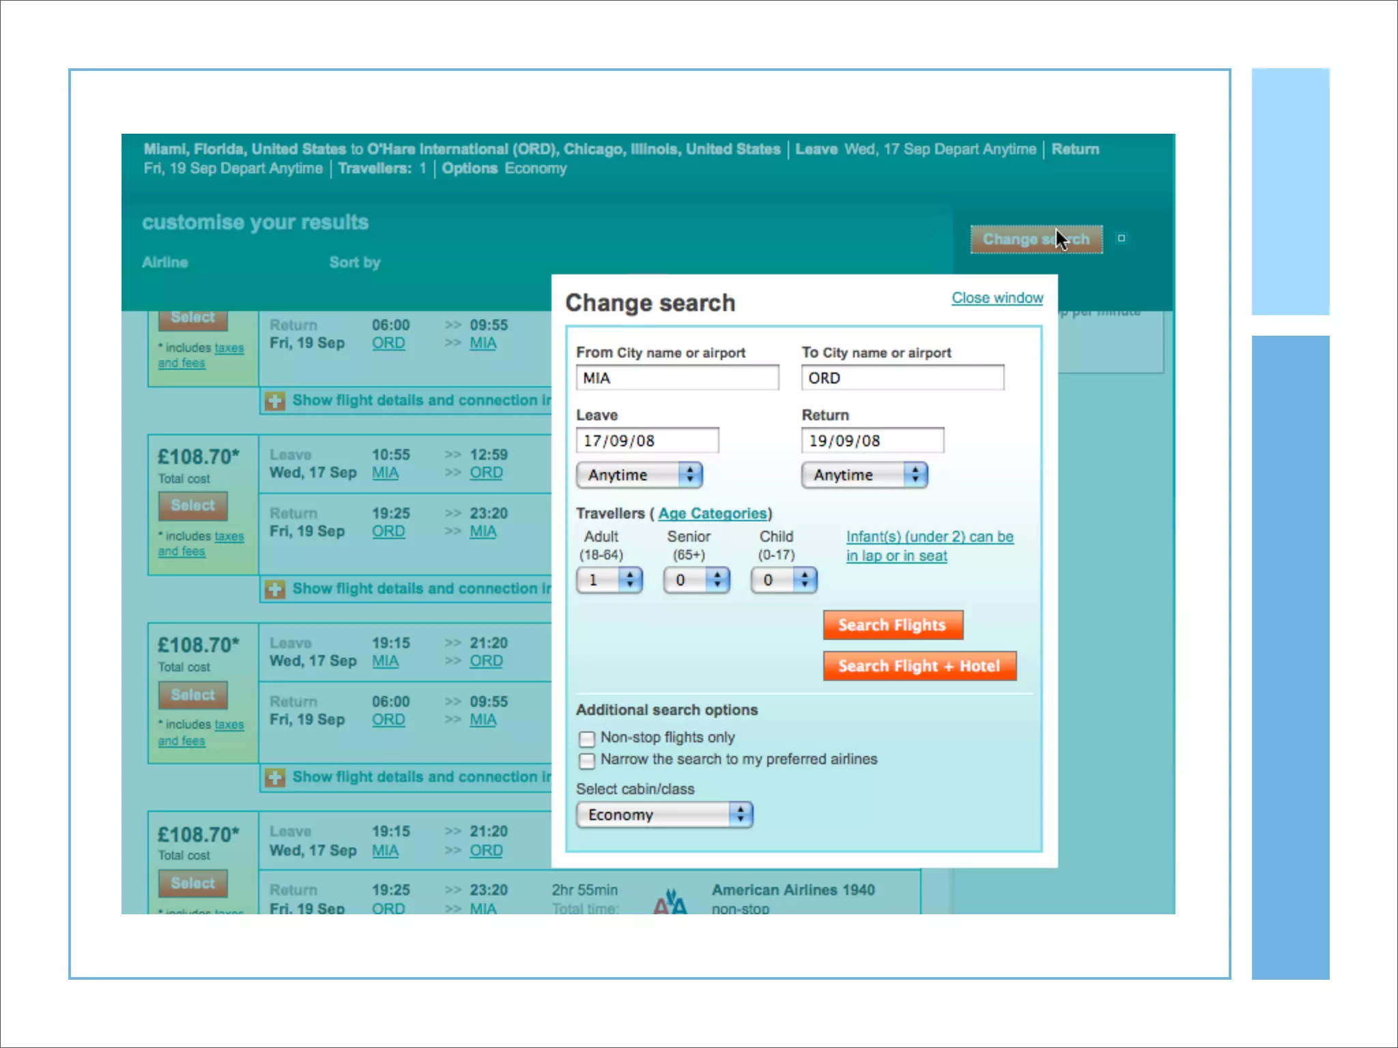
Task: Edit the From city airport field MIA
Action: click(x=677, y=378)
